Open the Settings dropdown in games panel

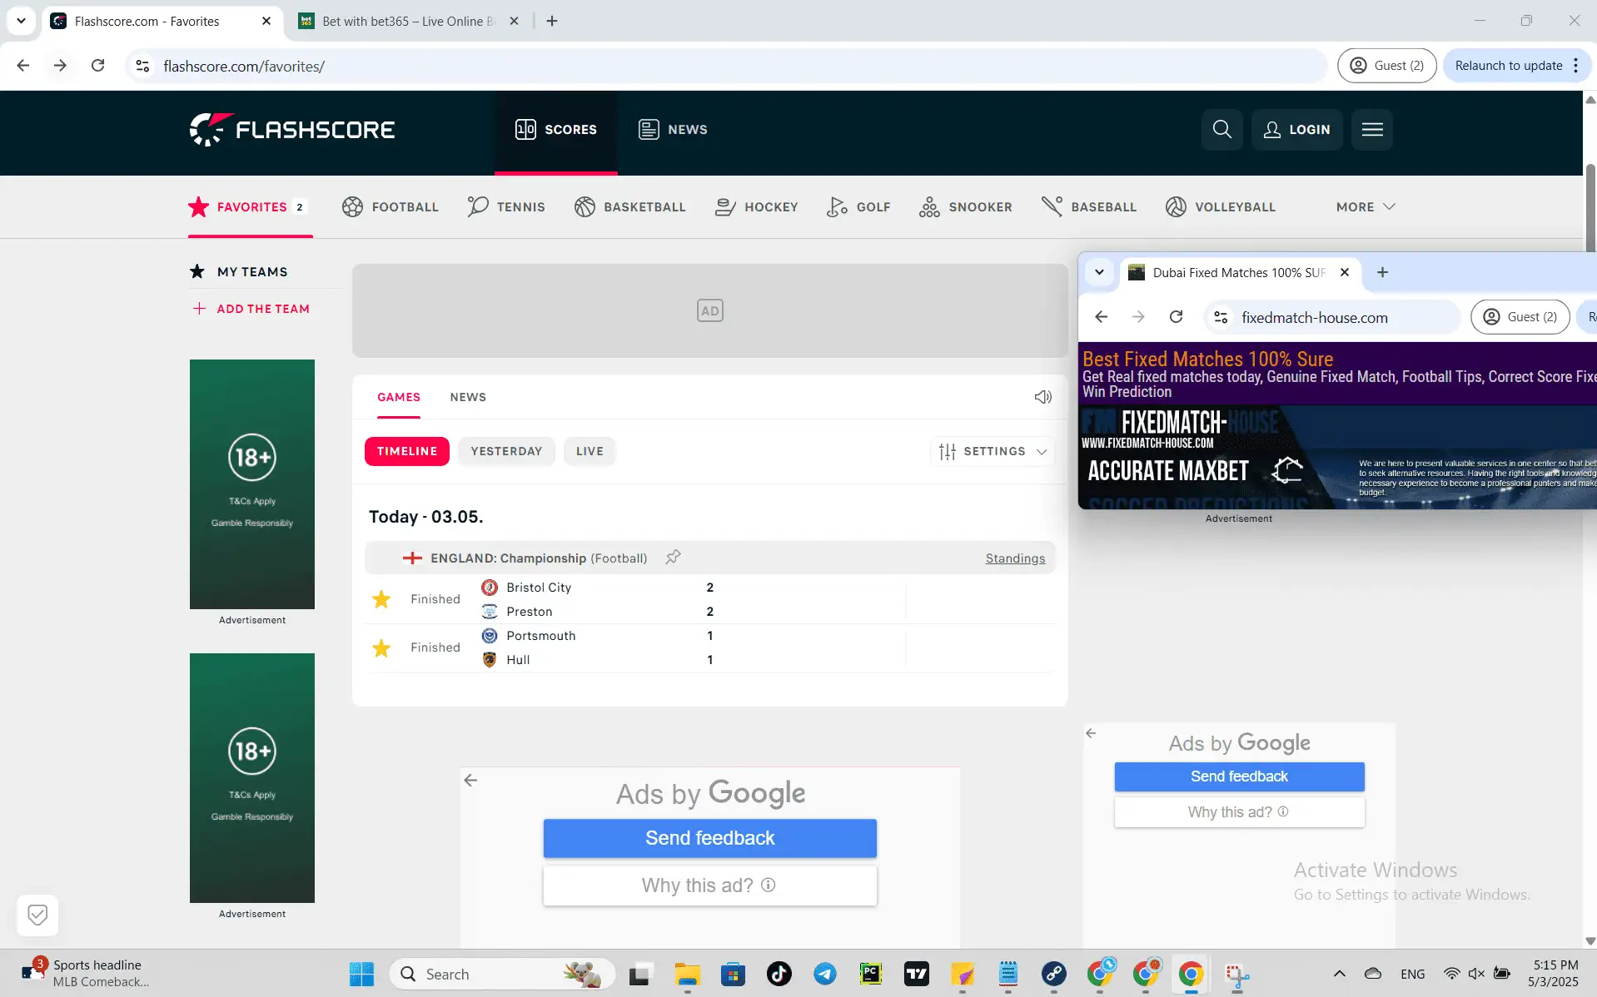coord(992,451)
